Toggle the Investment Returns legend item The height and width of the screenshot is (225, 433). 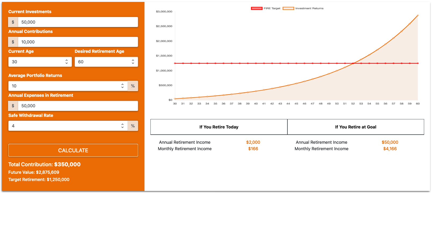coord(309,8)
